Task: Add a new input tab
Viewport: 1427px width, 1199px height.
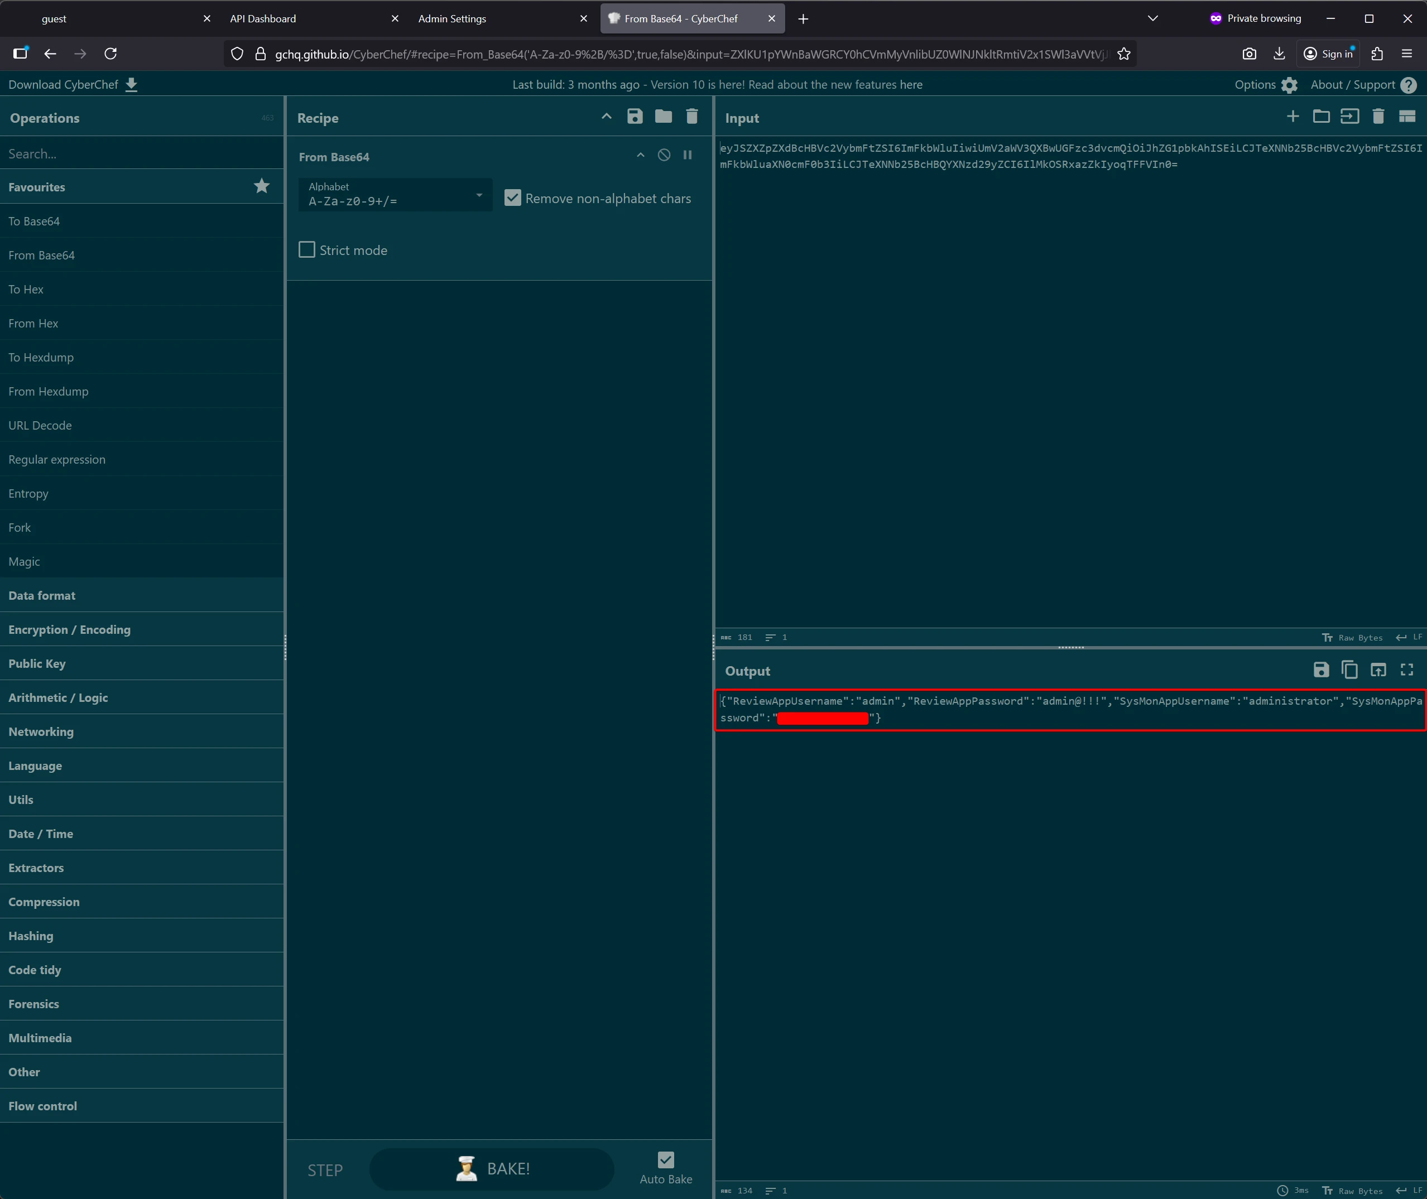Action: pos(1293,117)
